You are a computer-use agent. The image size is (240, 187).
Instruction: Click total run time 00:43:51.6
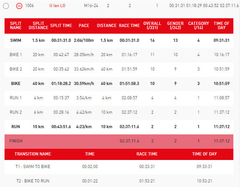tap(61, 127)
